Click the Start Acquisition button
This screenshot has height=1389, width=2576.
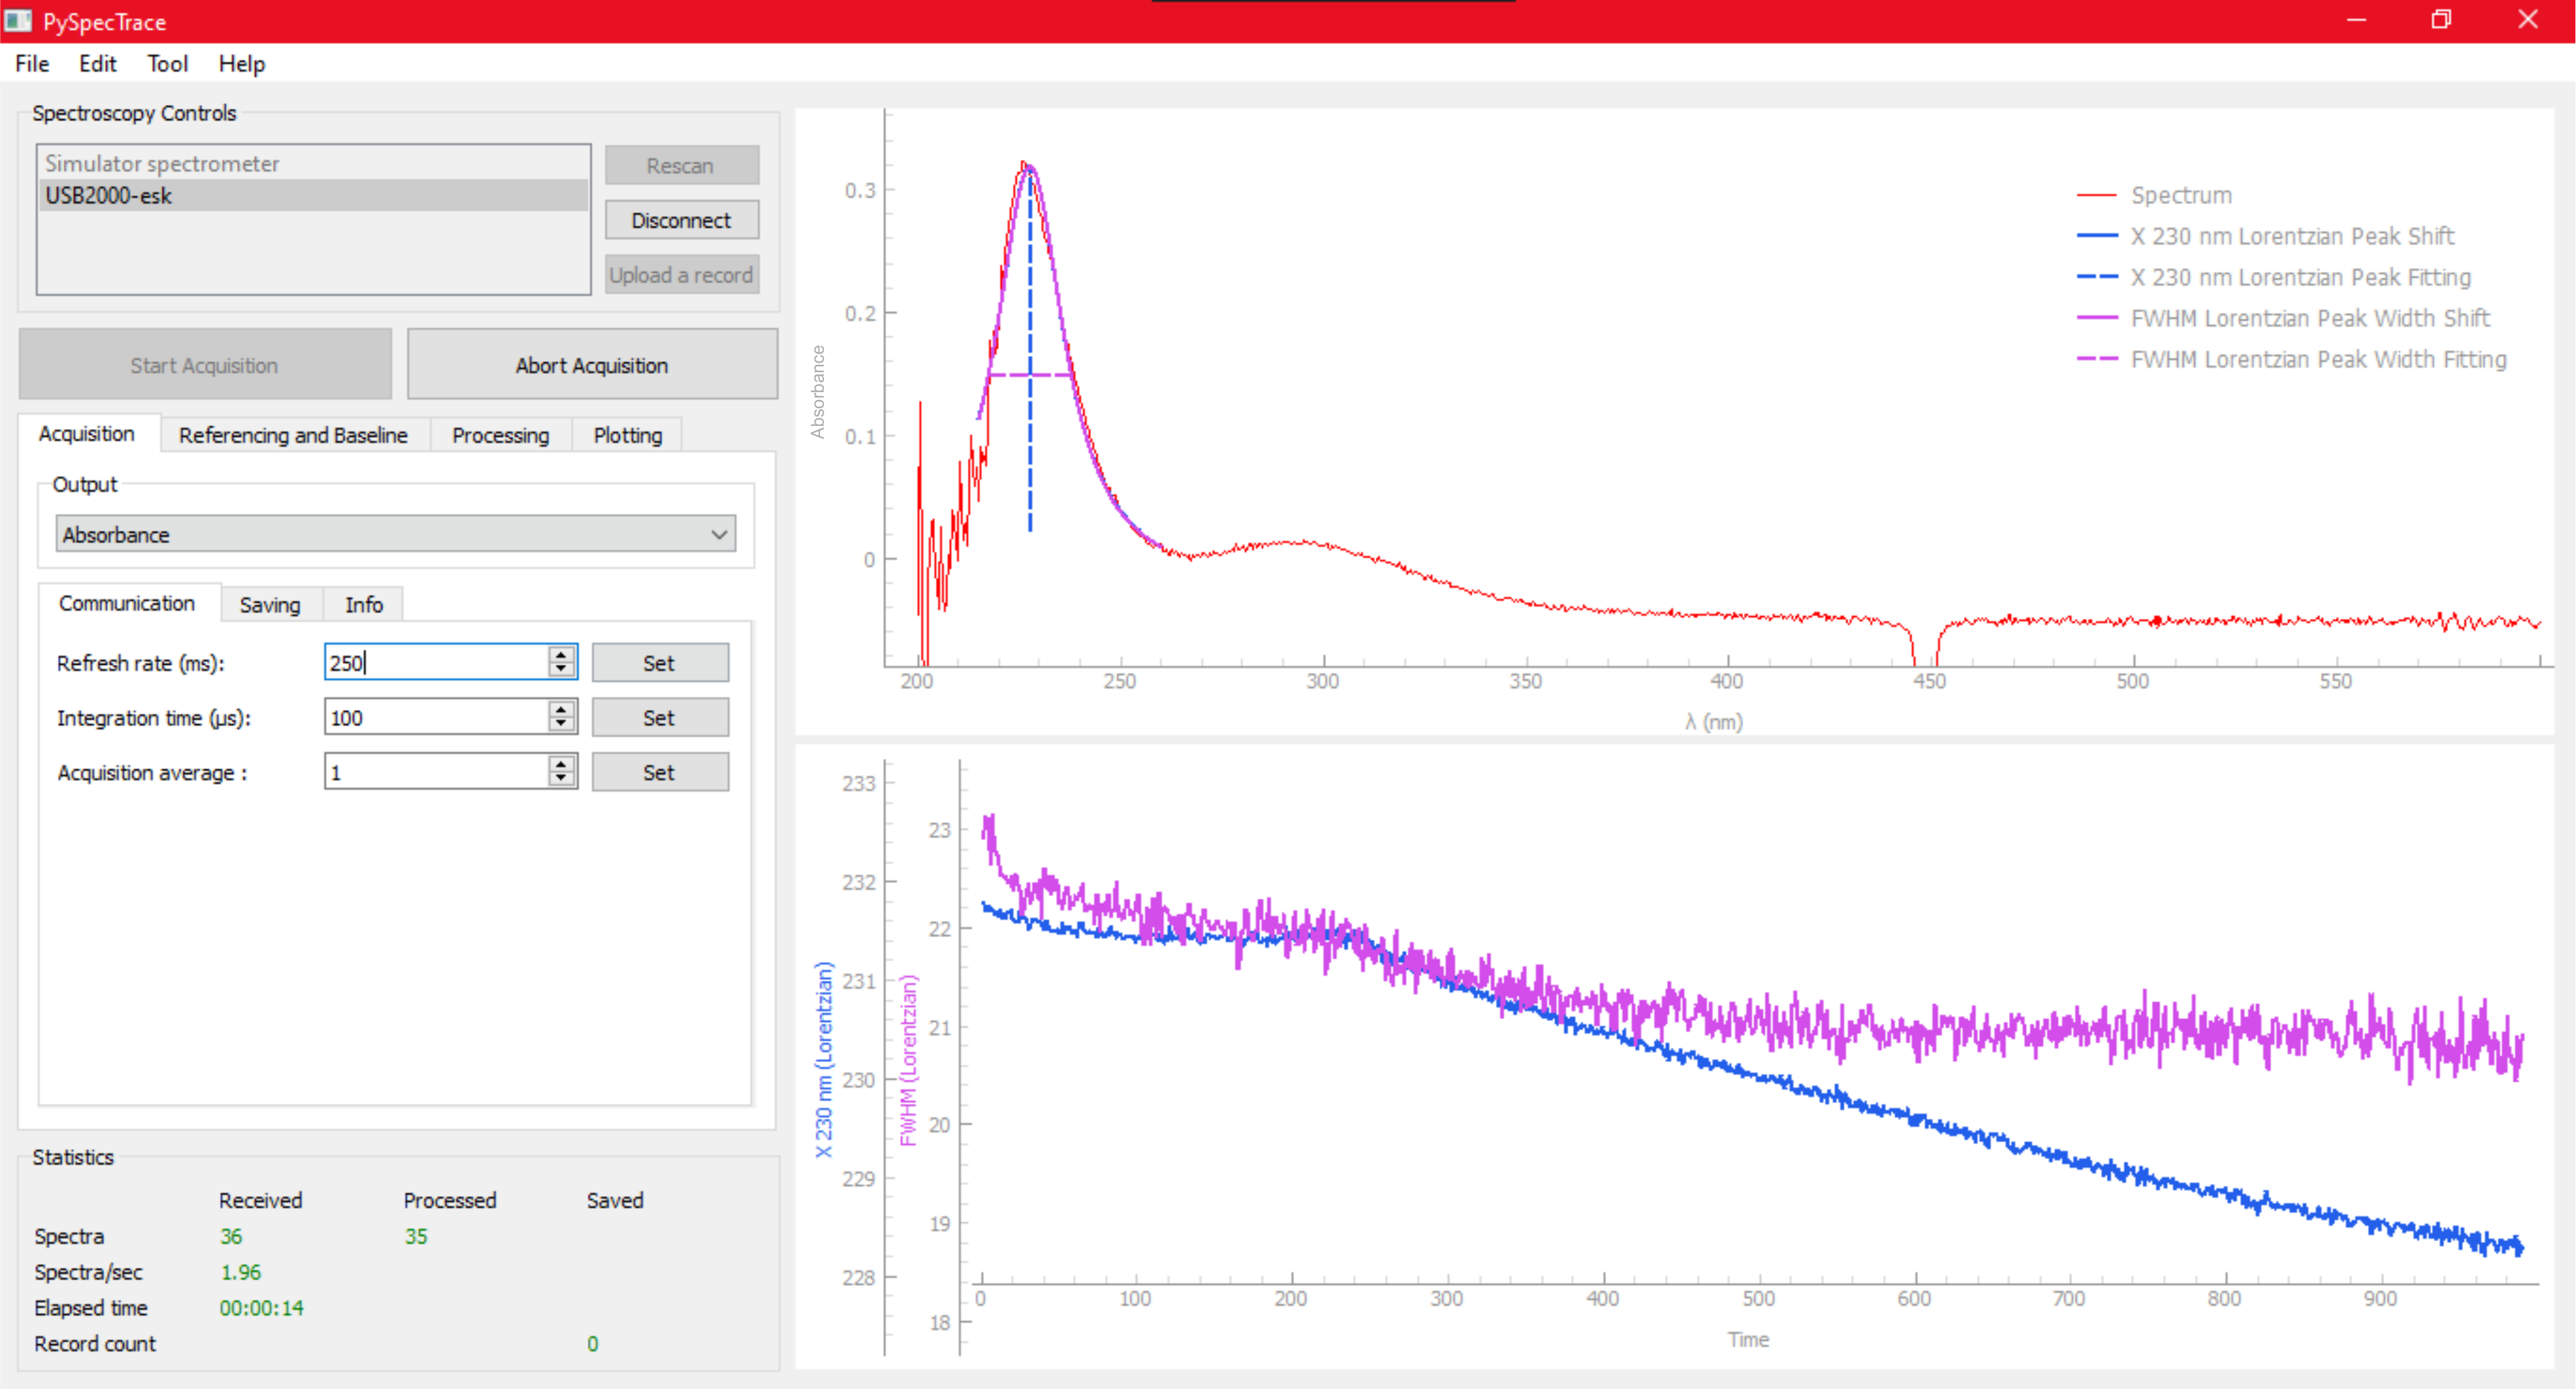pos(204,365)
